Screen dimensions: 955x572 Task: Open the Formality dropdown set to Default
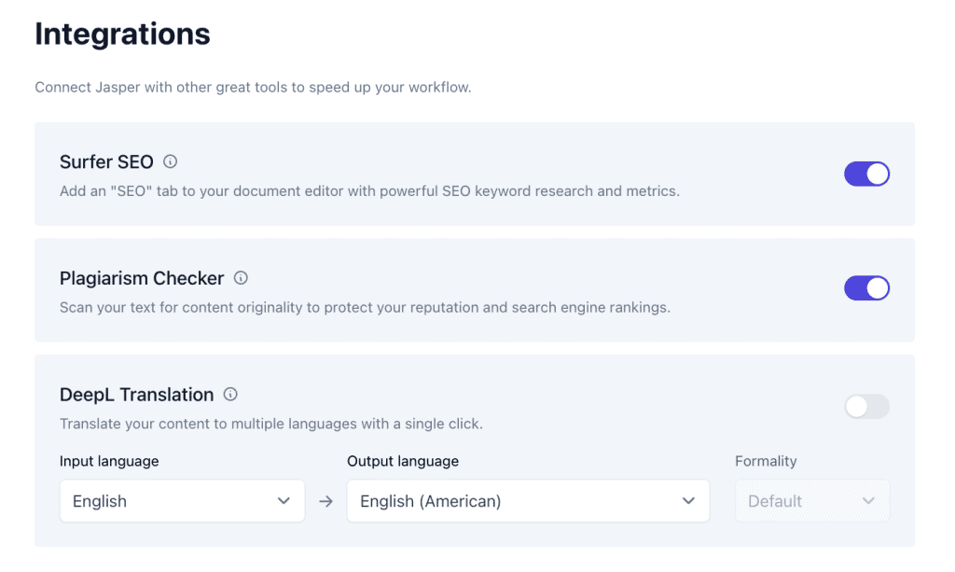pyautogui.click(x=812, y=501)
